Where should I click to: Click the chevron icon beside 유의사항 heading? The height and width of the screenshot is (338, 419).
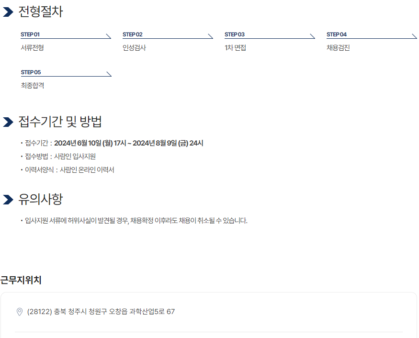(x=8, y=200)
